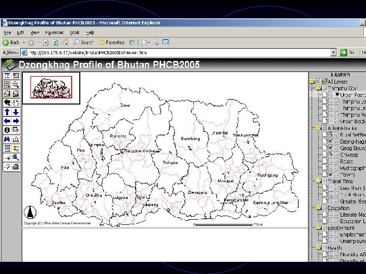The width and height of the screenshot is (366, 274).
Task: Uncheck the Dzongkhags layer checkbox
Action: pyautogui.click(x=331, y=141)
